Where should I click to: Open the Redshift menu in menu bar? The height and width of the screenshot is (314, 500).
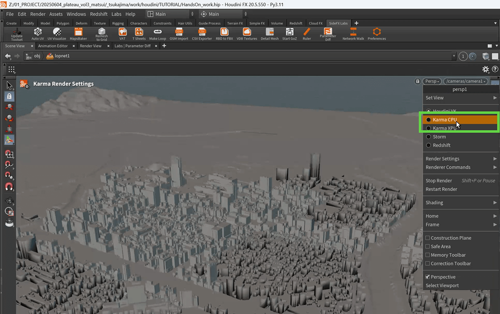[98, 14]
